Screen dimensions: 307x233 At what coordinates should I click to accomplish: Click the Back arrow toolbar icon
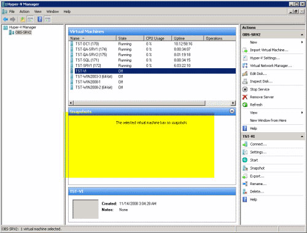(x=6, y=20)
